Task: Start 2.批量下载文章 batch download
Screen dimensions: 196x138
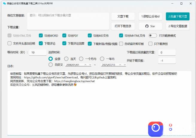Action: pos(178,16)
